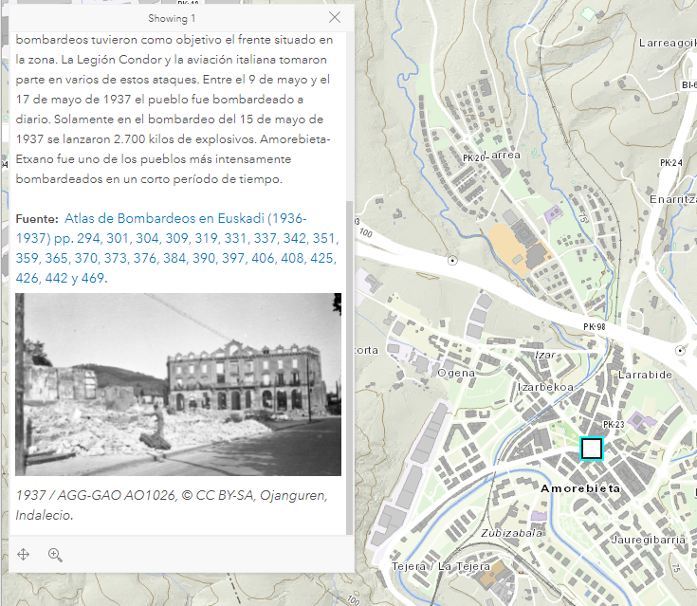Click the 1937 bombed building photo
This screenshot has width=697, height=606.
click(x=178, y=384)
